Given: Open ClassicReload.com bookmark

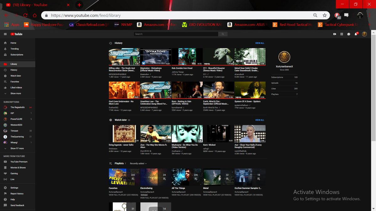Looking at the screenshot, I should [89, 24].
